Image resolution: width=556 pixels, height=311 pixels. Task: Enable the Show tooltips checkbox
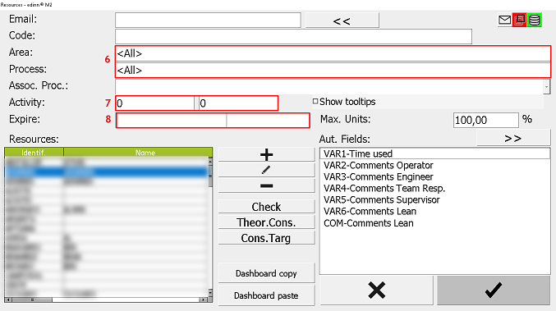[315, 102]
